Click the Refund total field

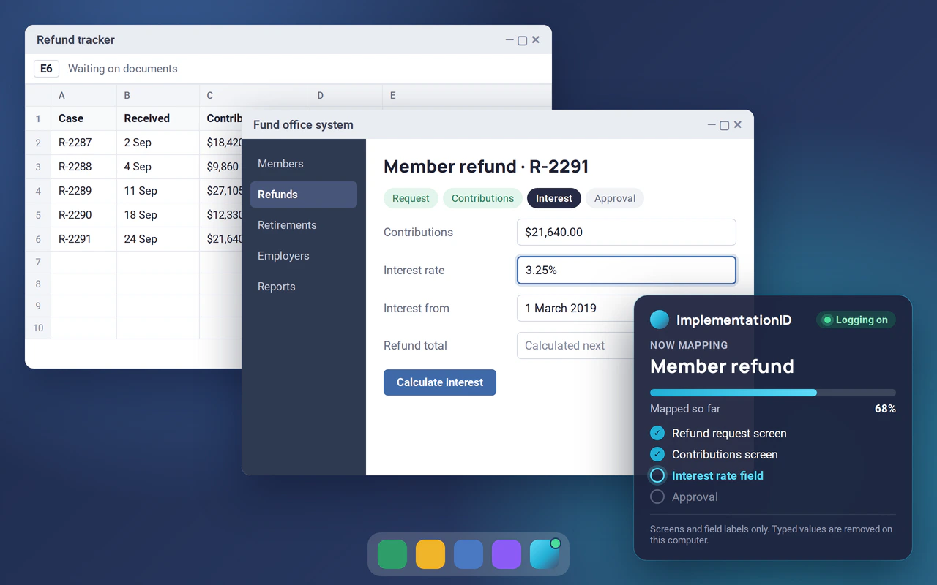[575, 346]
